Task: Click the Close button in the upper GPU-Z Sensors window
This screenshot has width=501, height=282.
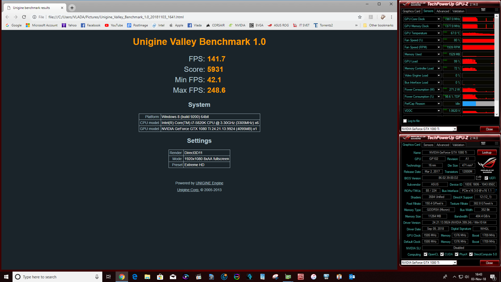Action: coord(489,129)
